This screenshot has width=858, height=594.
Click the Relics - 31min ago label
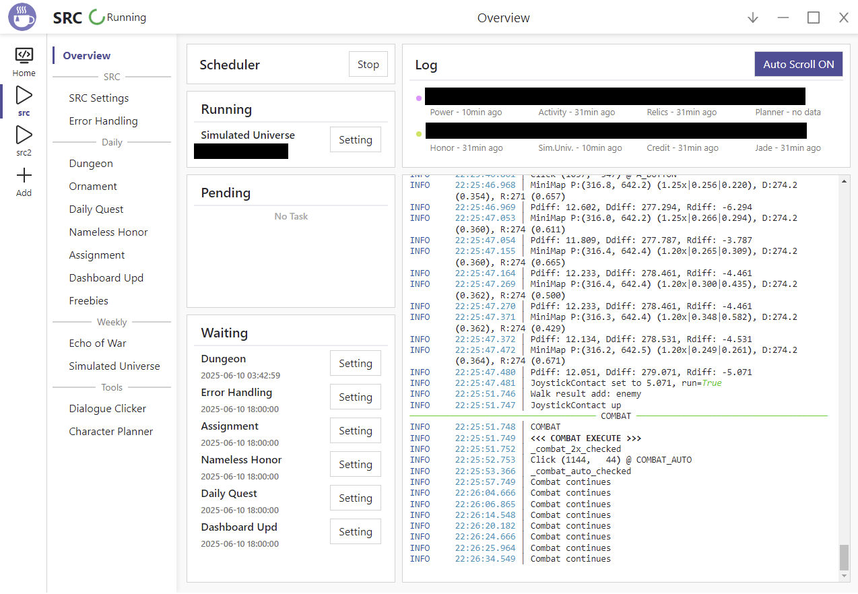coord(682,112)
